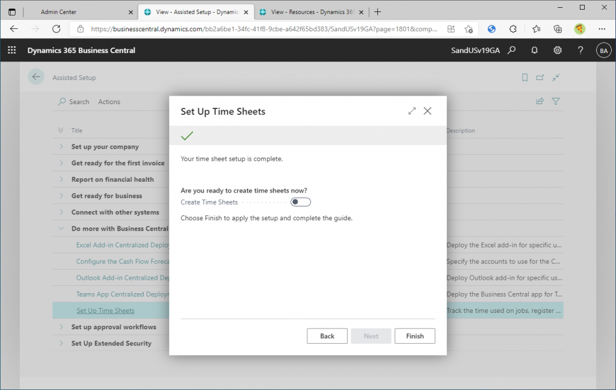616x390 pixels.
Task: Click the Description column header
Action: [460, 131]
